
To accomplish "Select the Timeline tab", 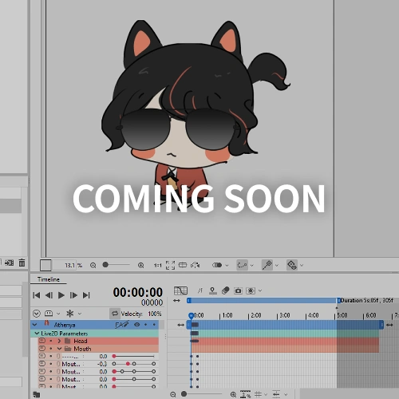I will [x=48, y=279].
